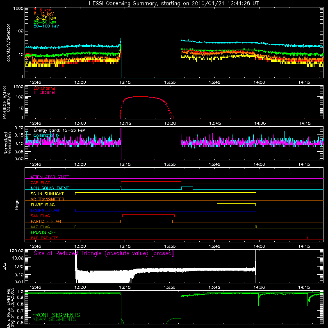The width and height of the screenshot is (328, 328).
Task: Click the SC IN SUNLIGHT flag label
Action: click(x=47, y=194)
